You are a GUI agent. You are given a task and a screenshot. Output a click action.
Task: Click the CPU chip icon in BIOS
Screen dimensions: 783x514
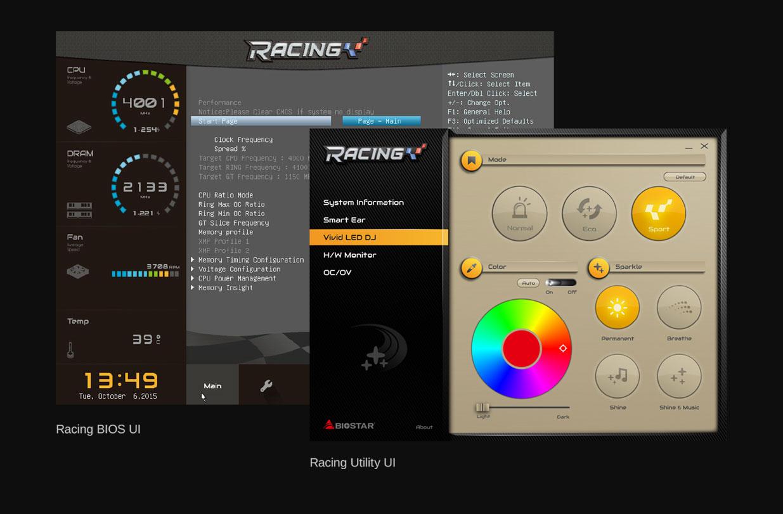(79, 126)
